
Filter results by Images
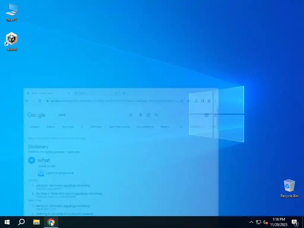pos(35,127)
